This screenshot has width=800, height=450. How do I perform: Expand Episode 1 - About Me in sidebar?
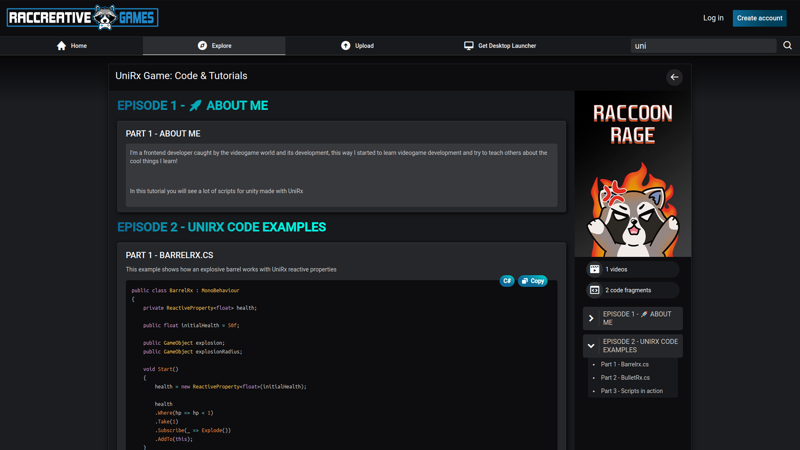[x=591, y=318]
